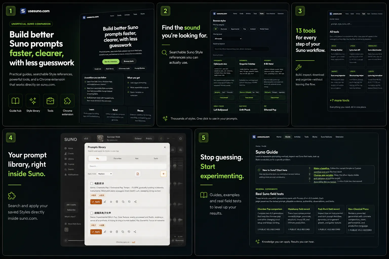Open Extension in the Suno Guide page navigation
This screenshot has width=389, height=259.
pyautogui.click(x=340, y=137)
